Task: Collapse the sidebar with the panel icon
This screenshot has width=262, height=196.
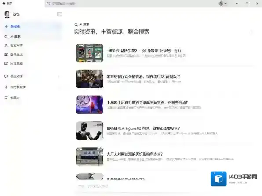Action: point(60,15)
